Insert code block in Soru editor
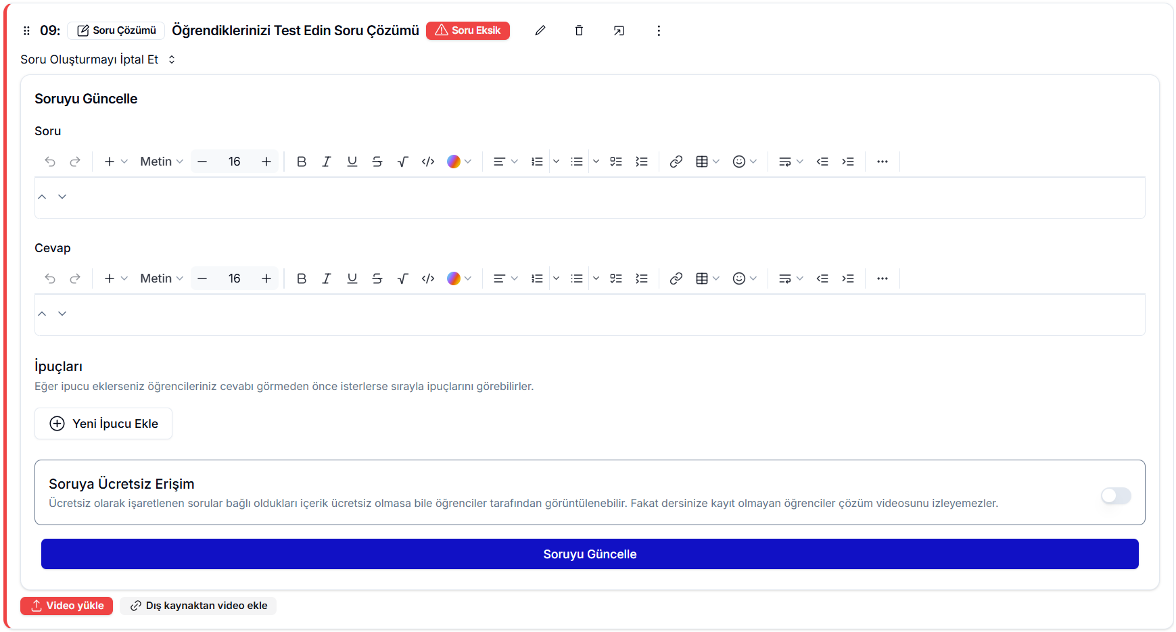Viewport: 1176px width, 632px height. (x=428, y=162)
